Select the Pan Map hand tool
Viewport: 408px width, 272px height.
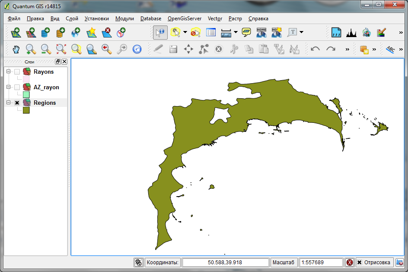pyautogui.click(x=16, y=49)
